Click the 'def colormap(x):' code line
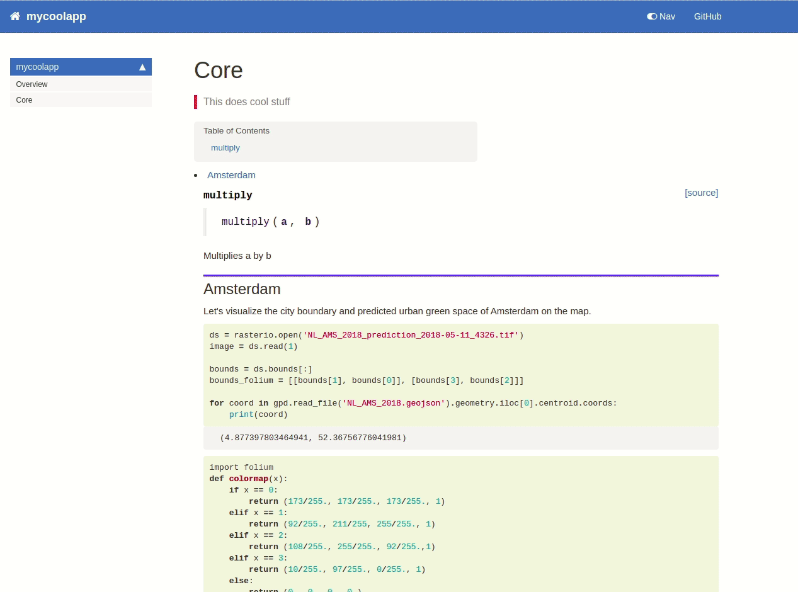 pyautogui.click(x=249, y=479)
